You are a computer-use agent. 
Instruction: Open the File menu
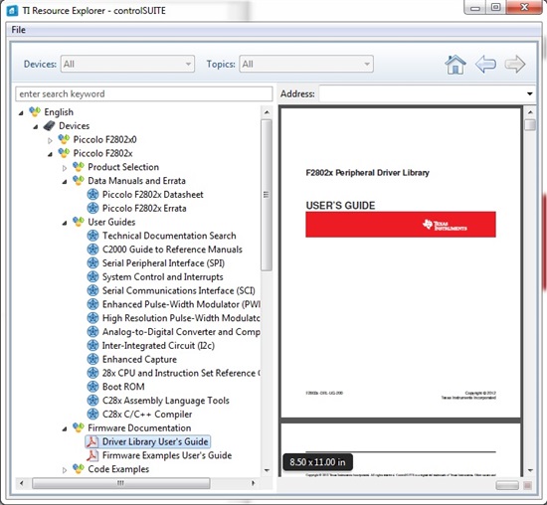(x=19, y=30)
